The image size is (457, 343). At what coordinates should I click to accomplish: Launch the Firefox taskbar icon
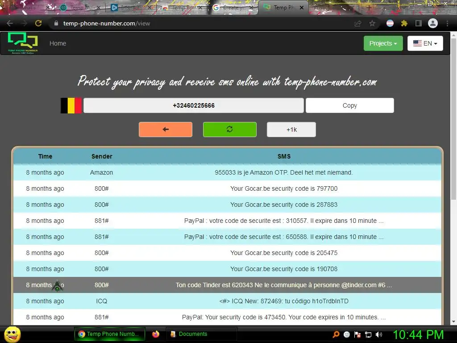pos(156,334)
